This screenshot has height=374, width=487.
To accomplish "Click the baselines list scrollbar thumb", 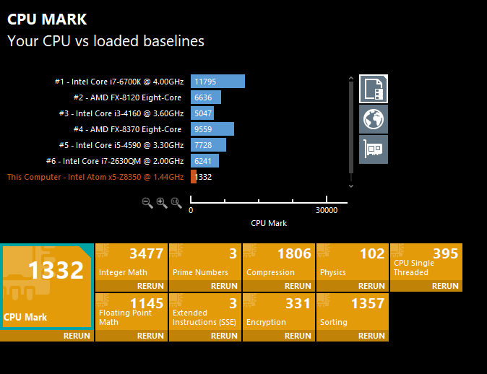I will click(351, 127).
